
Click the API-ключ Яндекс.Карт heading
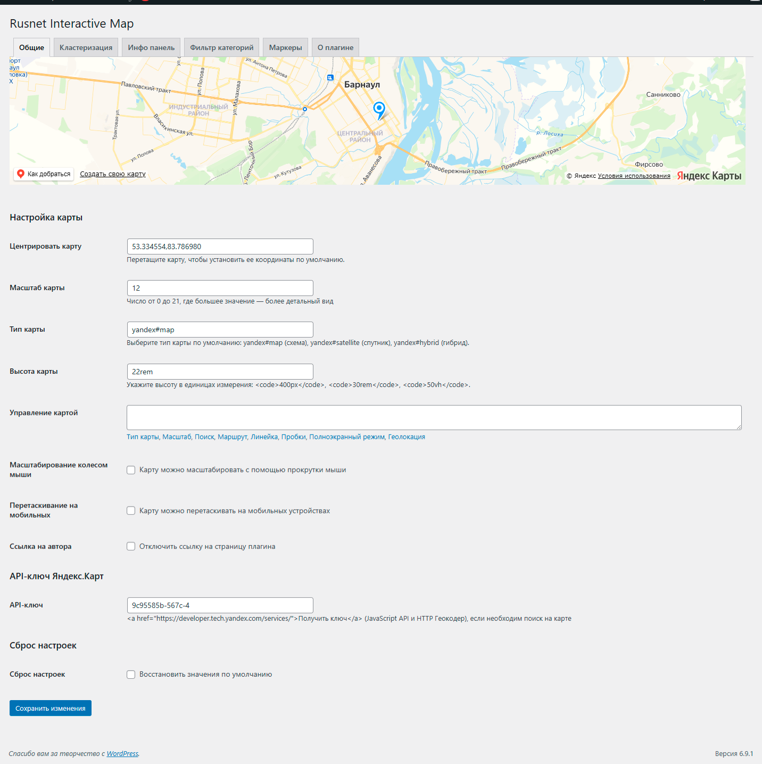[56, 576]
